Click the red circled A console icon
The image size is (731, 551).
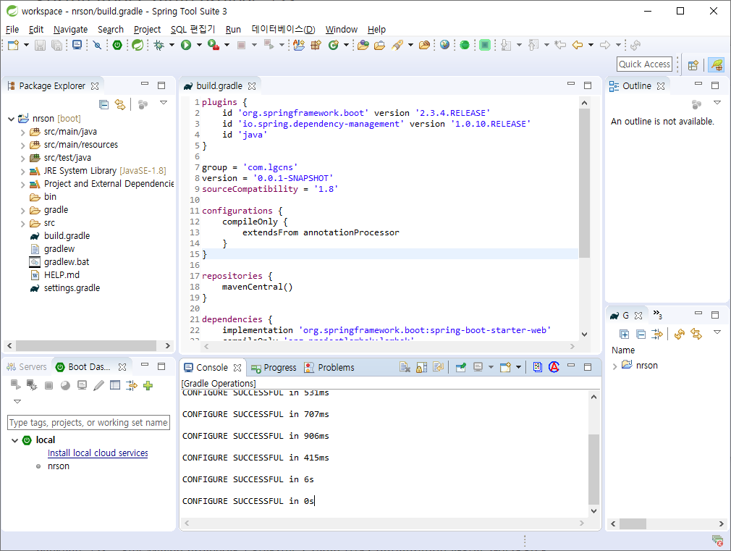[554, 367]
